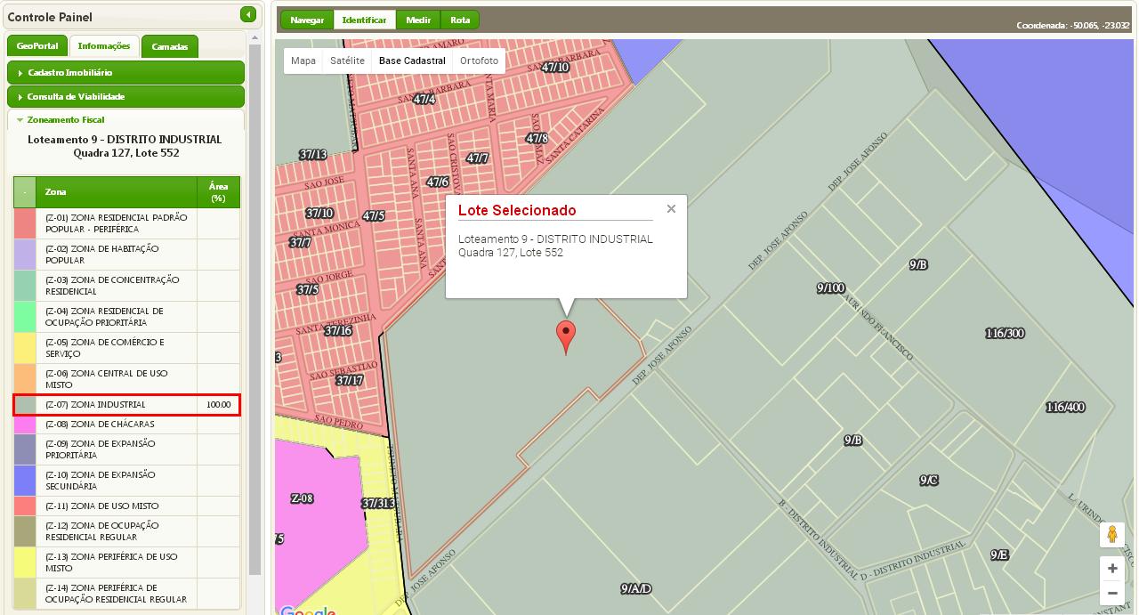The image size is (1139, 615).
Task: Switch map view to Satélite
Action: (347, 61)
